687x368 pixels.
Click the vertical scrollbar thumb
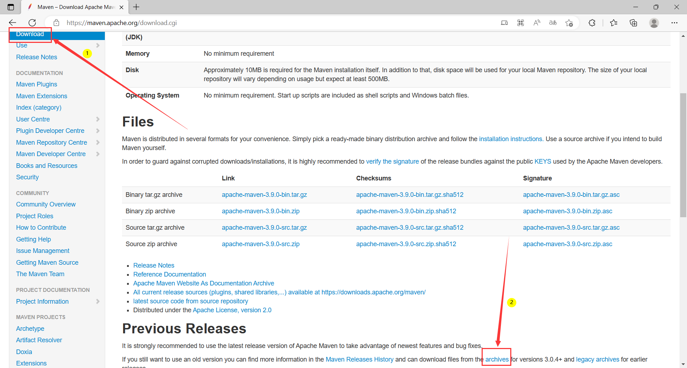[x=683, y=155]
